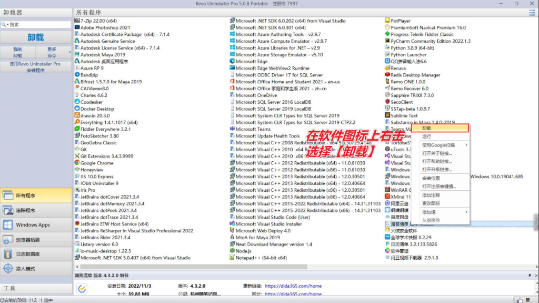Open the 工具 panel header

tap(36, 289)
